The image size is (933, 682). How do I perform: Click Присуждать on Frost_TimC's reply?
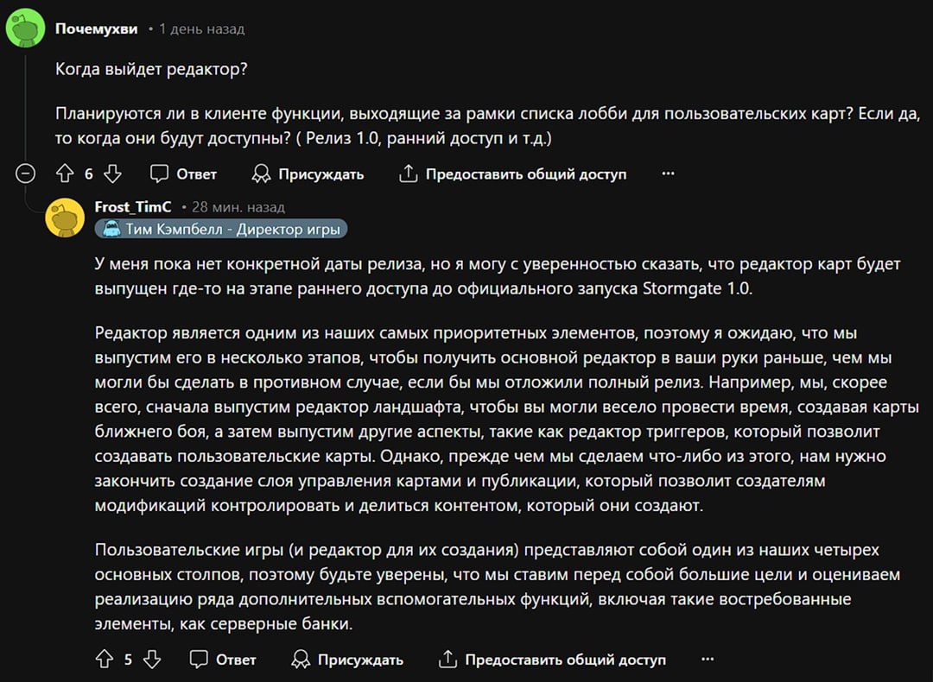point(347,659)
